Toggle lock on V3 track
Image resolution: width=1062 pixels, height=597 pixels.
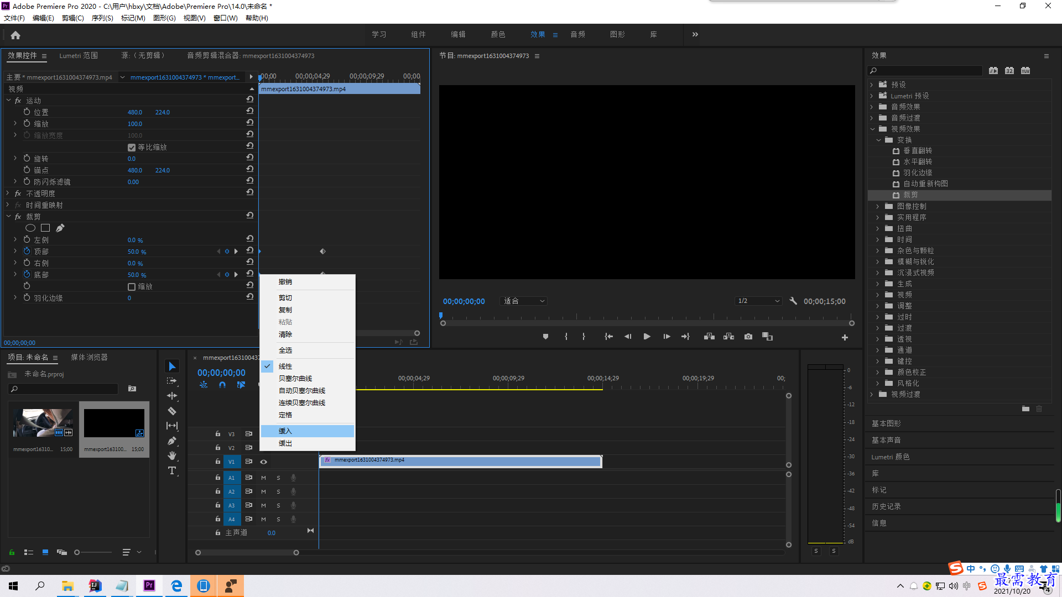click(218, 434)
